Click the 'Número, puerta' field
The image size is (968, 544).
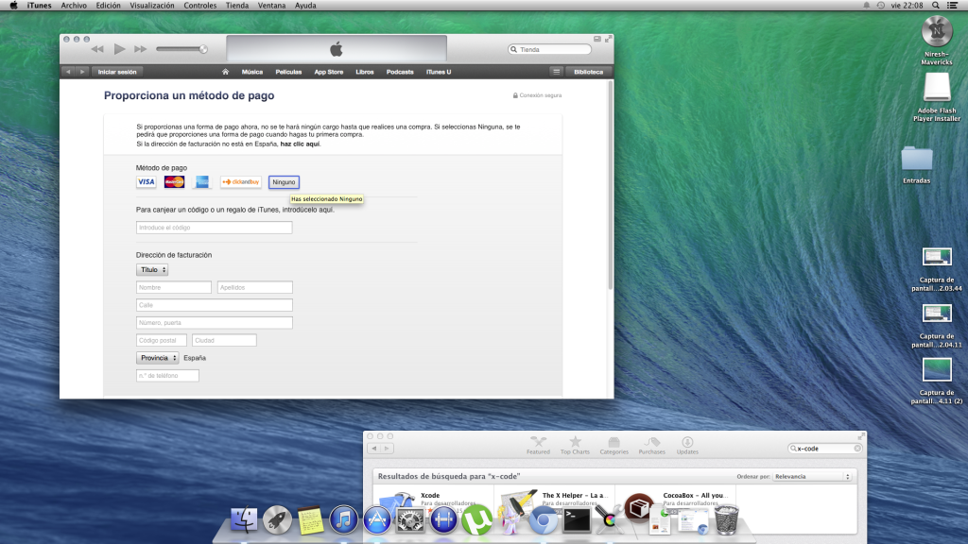pos(215,323)
